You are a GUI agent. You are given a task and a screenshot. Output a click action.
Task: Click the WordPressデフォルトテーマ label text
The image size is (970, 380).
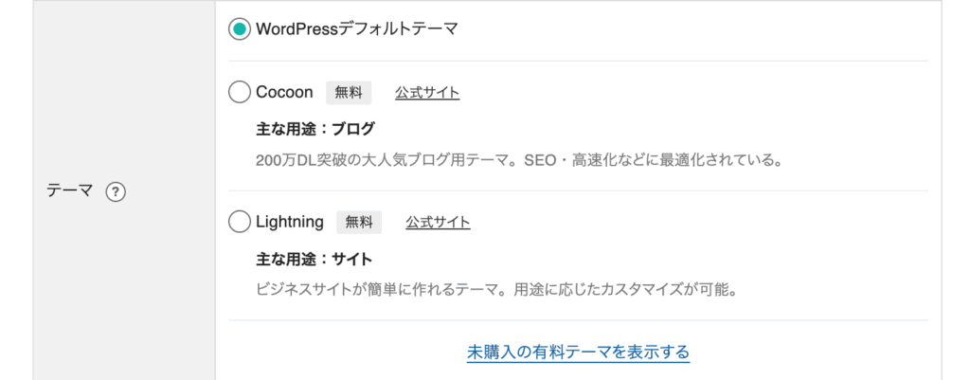[x=357, y=29]
